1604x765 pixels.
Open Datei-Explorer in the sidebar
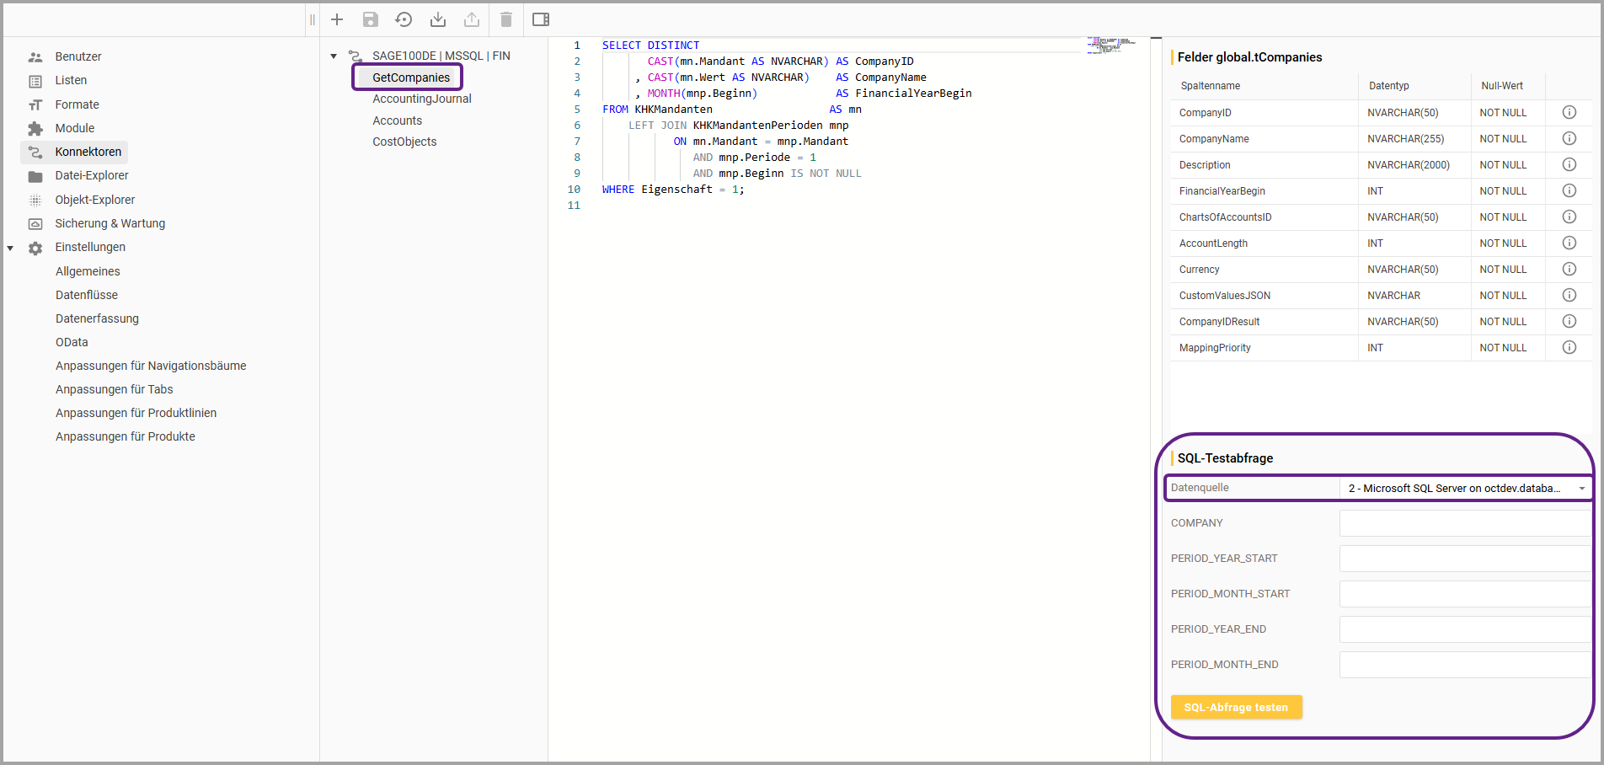pyautogui.click(x=92, y=176)
